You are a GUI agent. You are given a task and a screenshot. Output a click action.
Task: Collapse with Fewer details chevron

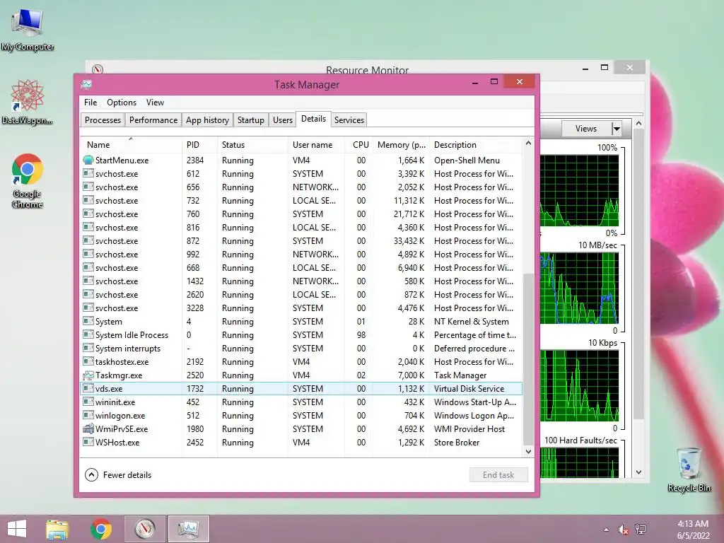tap(91, 475)
